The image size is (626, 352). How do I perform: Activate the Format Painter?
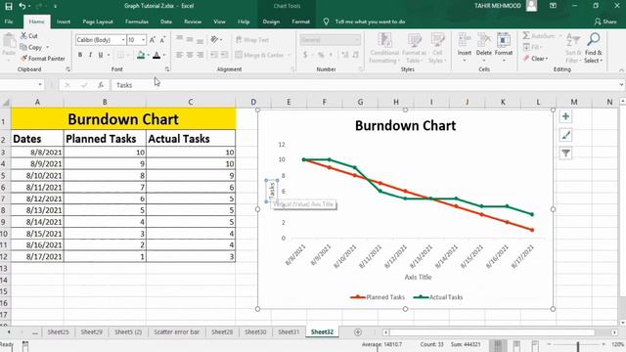[43, 59]
